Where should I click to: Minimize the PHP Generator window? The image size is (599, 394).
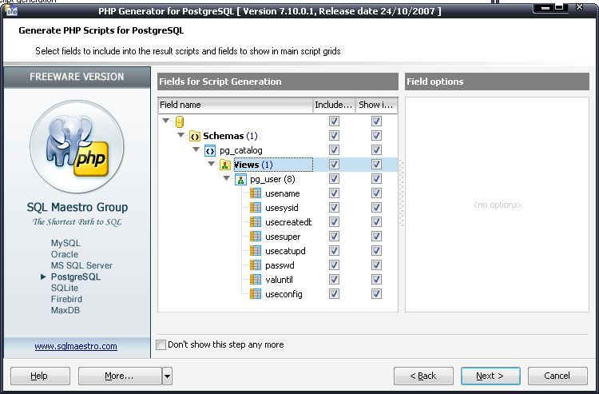pos(546,7)
